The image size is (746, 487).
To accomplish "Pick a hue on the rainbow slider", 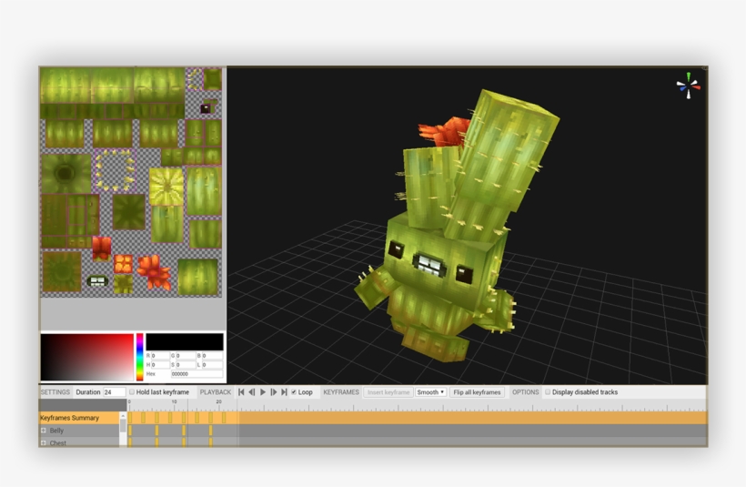I will click(x=140, y=357).
